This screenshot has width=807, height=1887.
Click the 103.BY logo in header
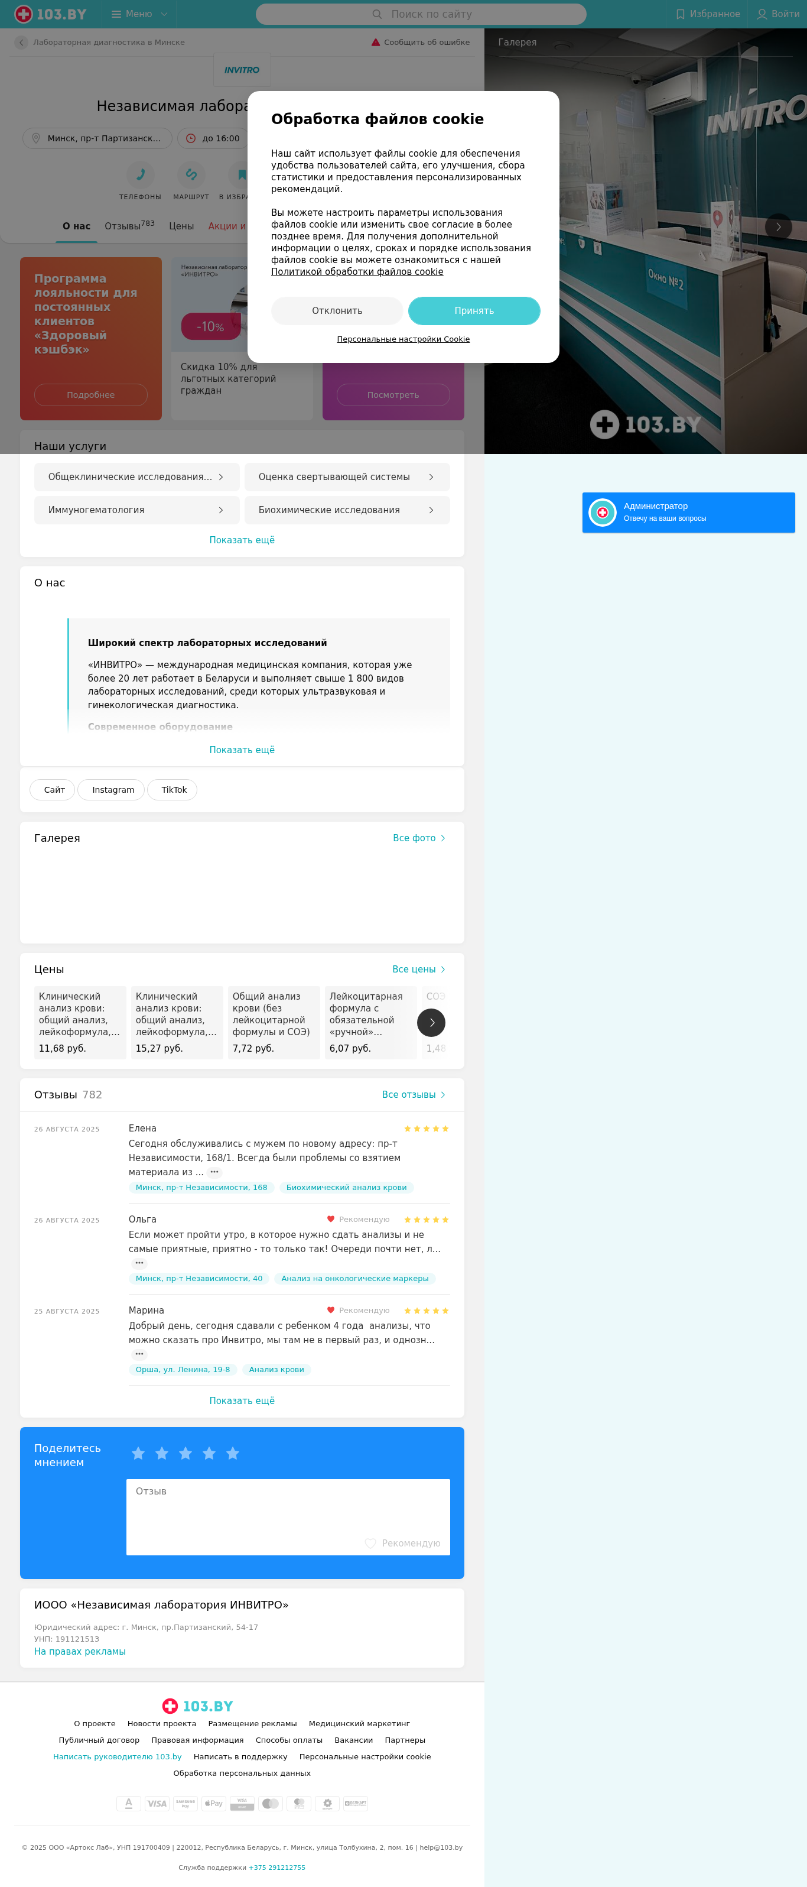coord(51,14)
